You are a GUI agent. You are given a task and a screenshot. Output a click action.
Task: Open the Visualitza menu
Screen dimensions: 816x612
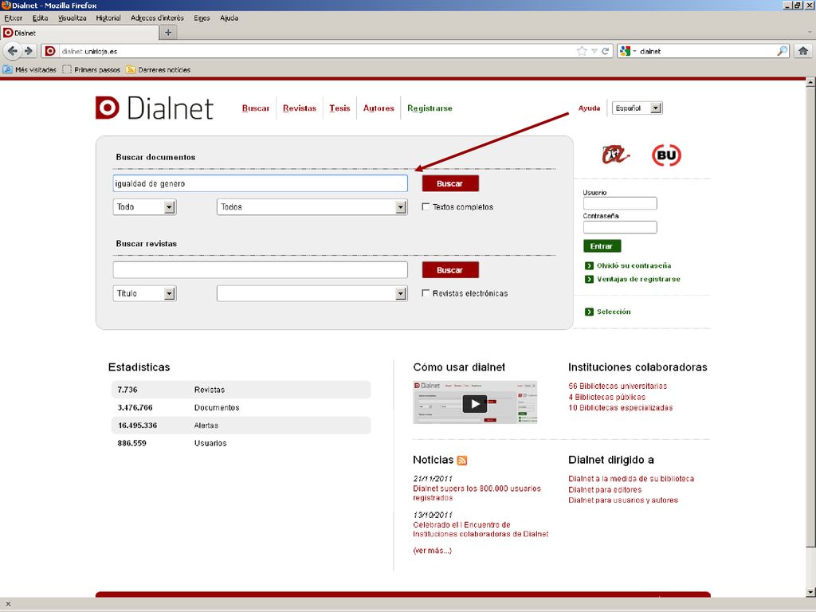tap(73, 18)
